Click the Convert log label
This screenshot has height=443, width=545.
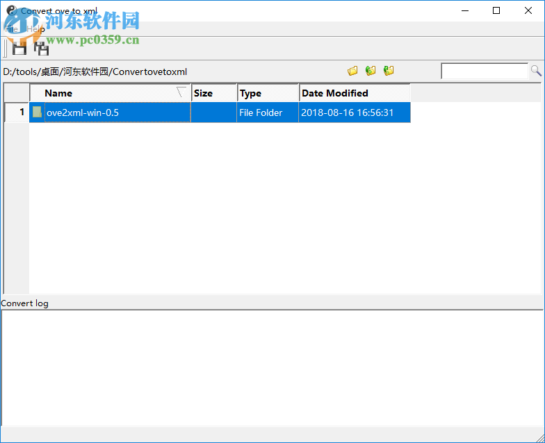click(25, 303)
